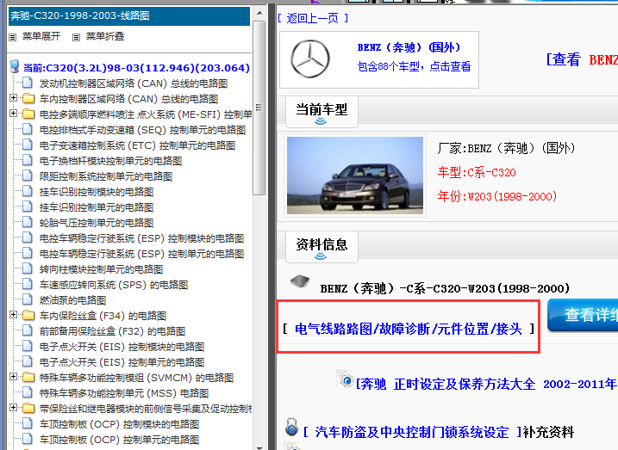The width and height of the screenshot is (618, 450).
Task: Click the down-chevron icon under 当前车型
Action: tap(321, 121)
